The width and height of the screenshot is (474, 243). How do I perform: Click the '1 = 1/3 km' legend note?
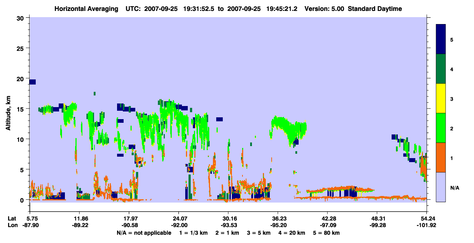[194, 233]
